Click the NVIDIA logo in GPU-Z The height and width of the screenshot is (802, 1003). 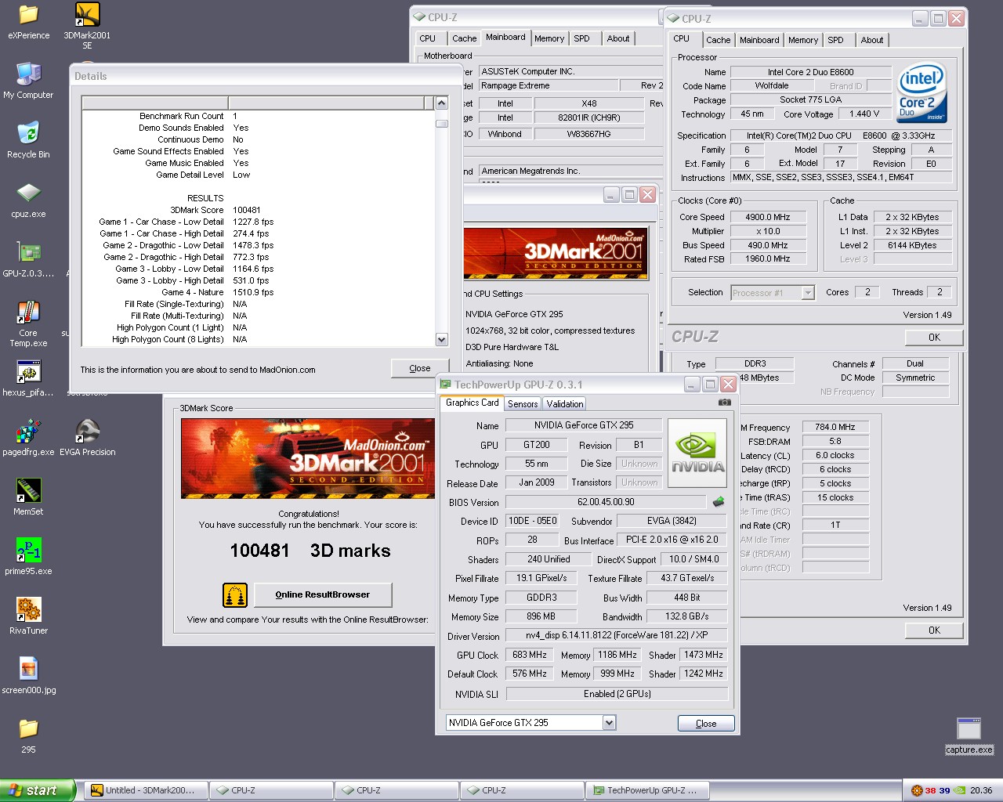pos(697,454)
